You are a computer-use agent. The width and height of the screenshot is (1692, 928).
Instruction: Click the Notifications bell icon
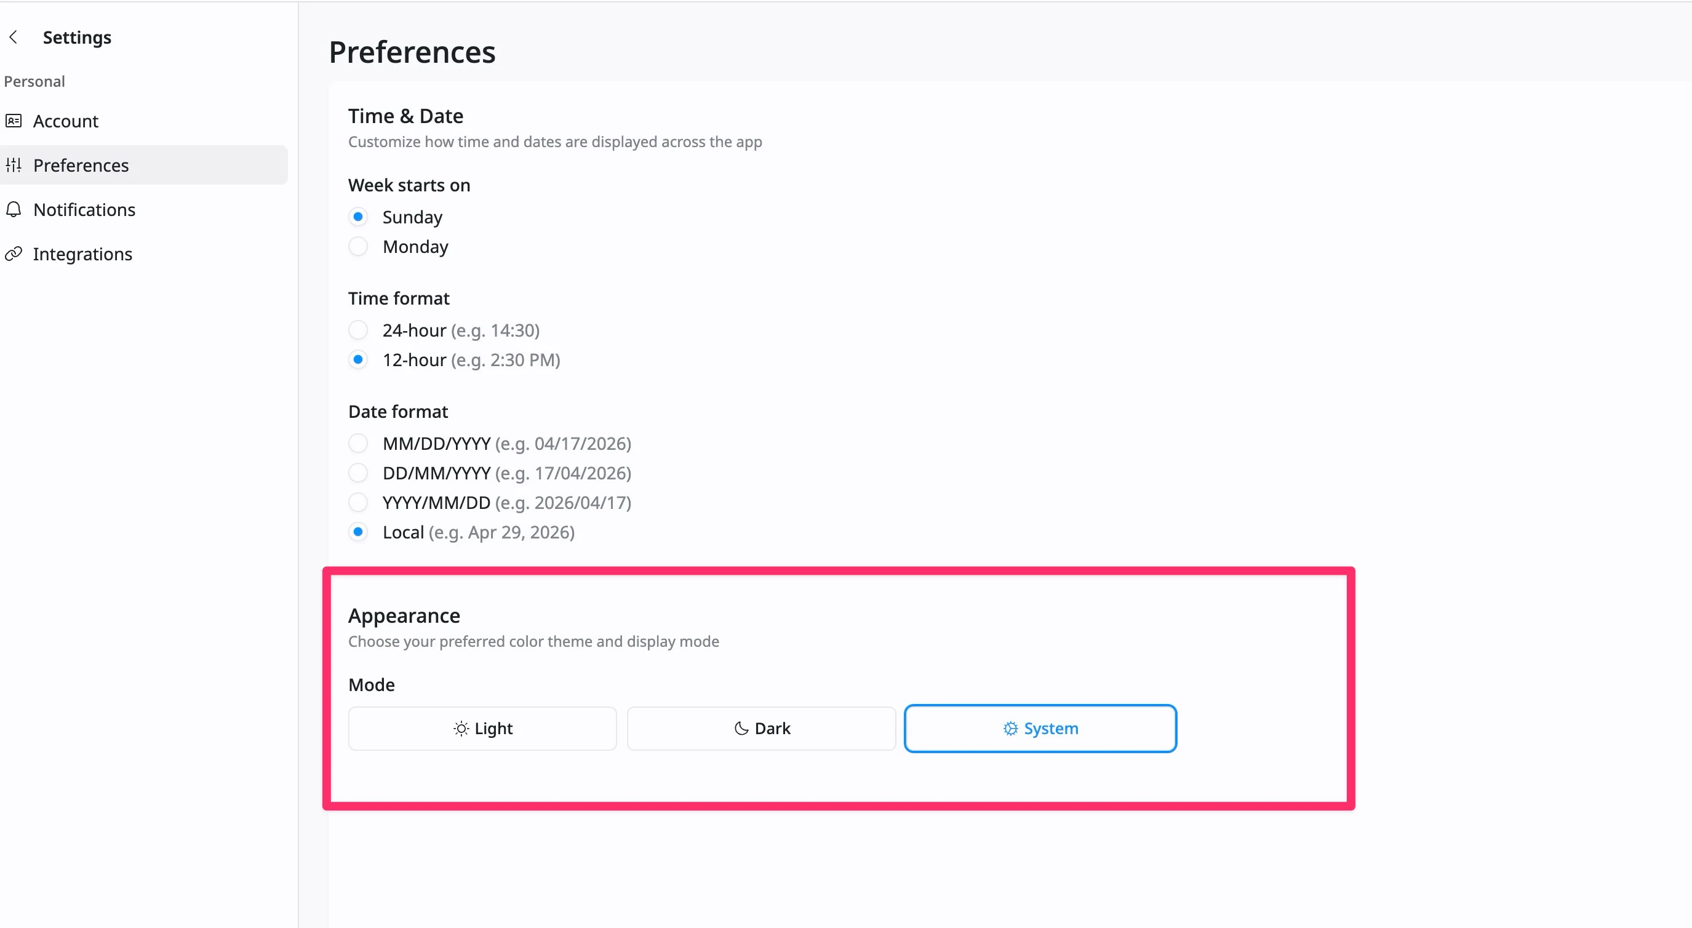pyautogui.click(x=14, y=209)
